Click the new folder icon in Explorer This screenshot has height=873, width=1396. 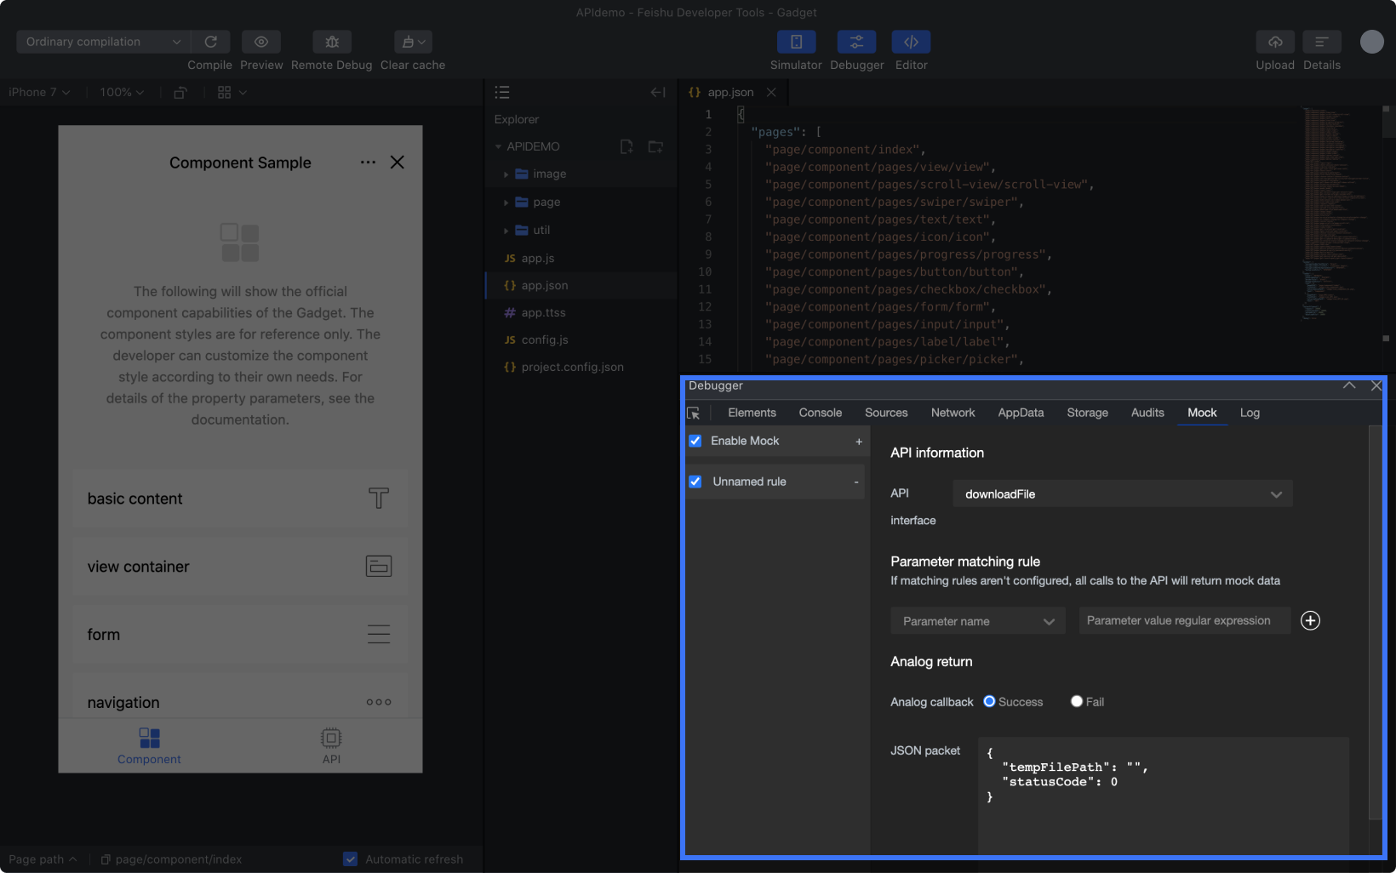point(655,146)
